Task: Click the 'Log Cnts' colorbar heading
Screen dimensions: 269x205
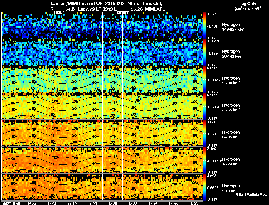Action: click(247, 4)
